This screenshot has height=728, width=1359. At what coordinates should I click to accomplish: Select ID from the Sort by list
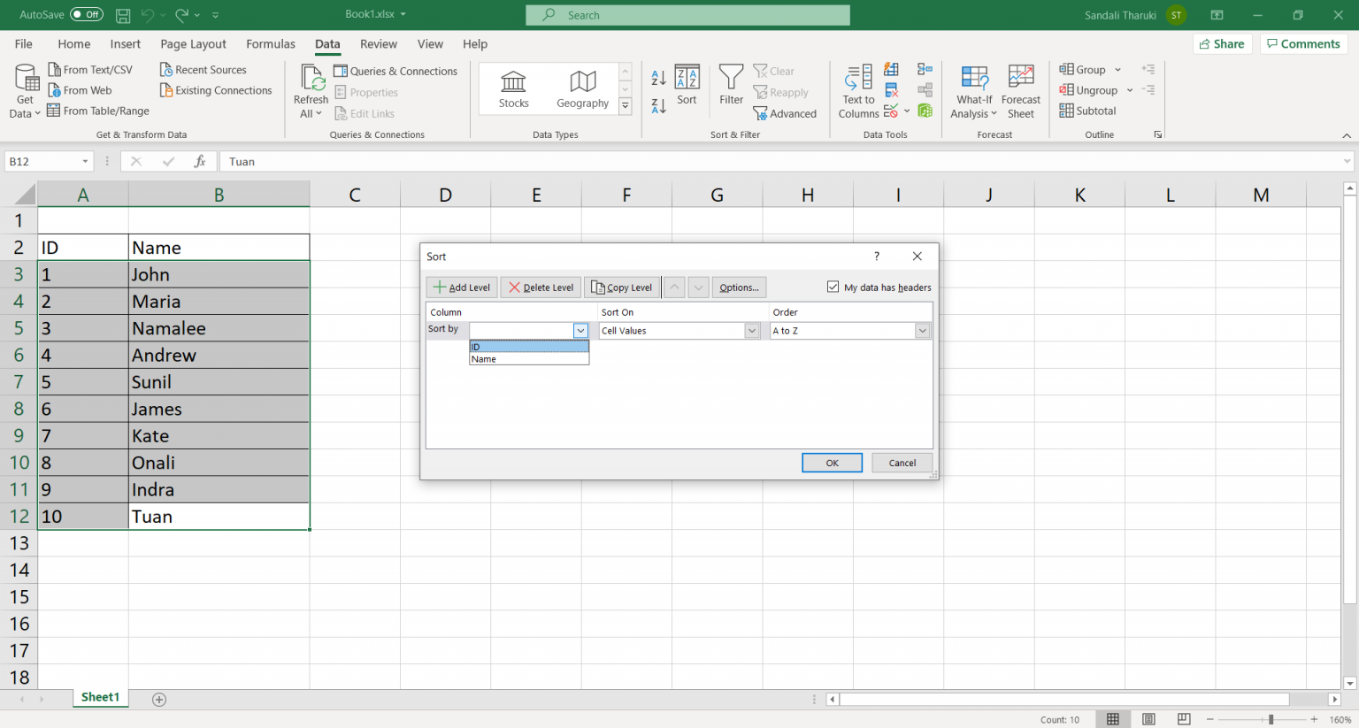528,346
